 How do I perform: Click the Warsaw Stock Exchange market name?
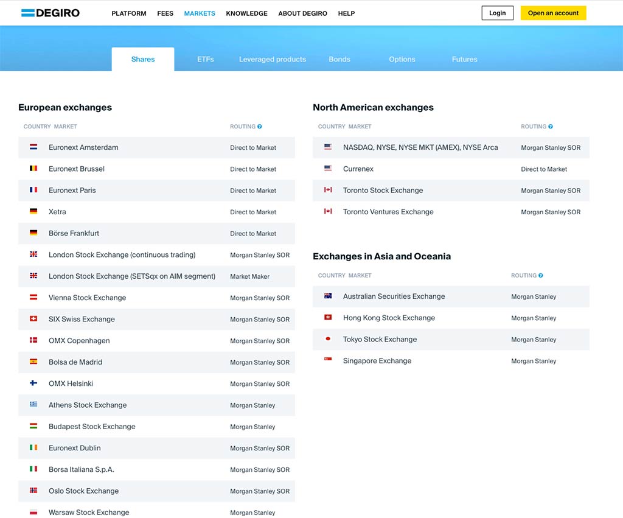pos(89,513)
